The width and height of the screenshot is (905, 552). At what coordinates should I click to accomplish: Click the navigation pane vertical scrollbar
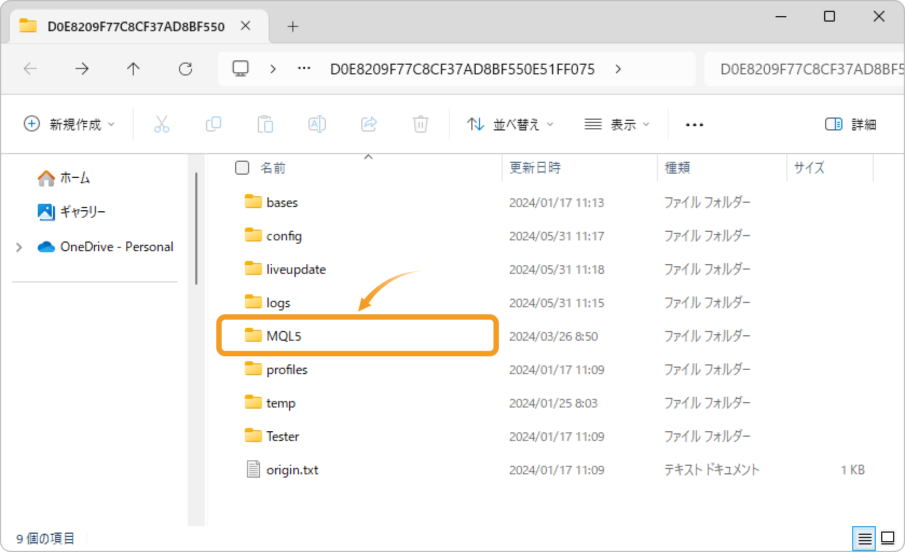coord(196,229)
